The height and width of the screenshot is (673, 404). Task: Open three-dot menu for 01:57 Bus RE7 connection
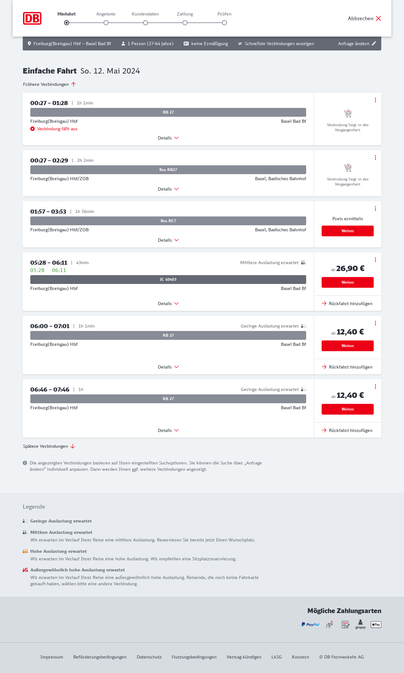coord(375,209)
